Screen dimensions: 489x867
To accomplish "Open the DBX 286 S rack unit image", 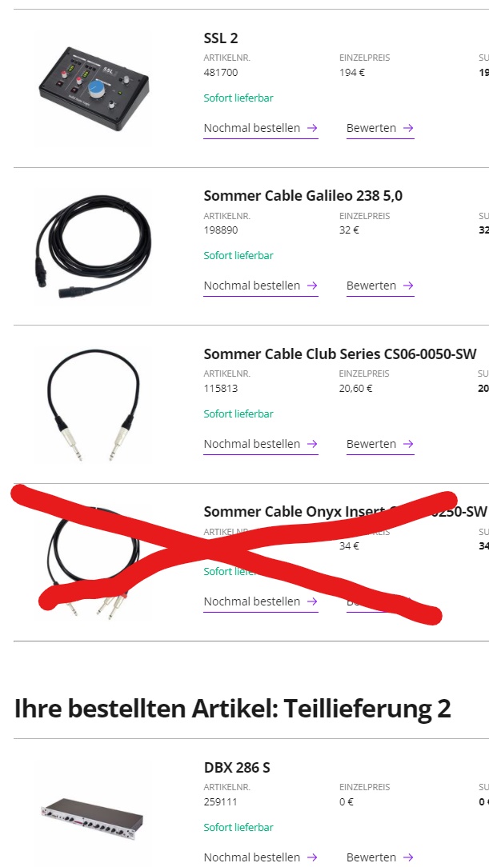I will (92, 819).
